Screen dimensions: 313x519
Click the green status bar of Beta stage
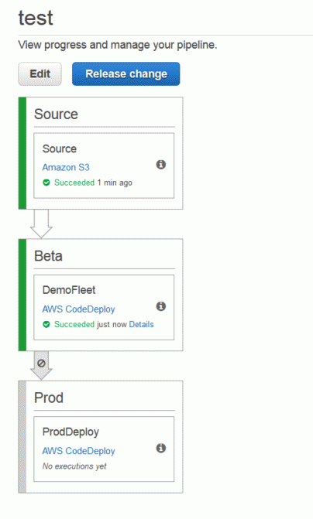[22, 295]
